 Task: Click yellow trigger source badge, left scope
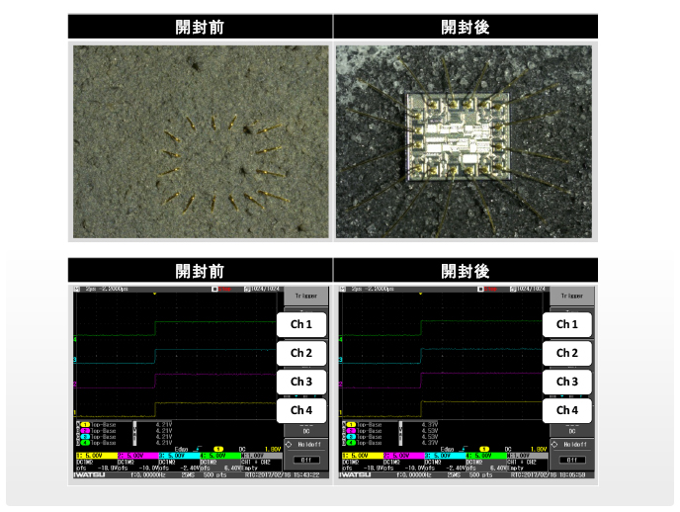click(218, 449)
